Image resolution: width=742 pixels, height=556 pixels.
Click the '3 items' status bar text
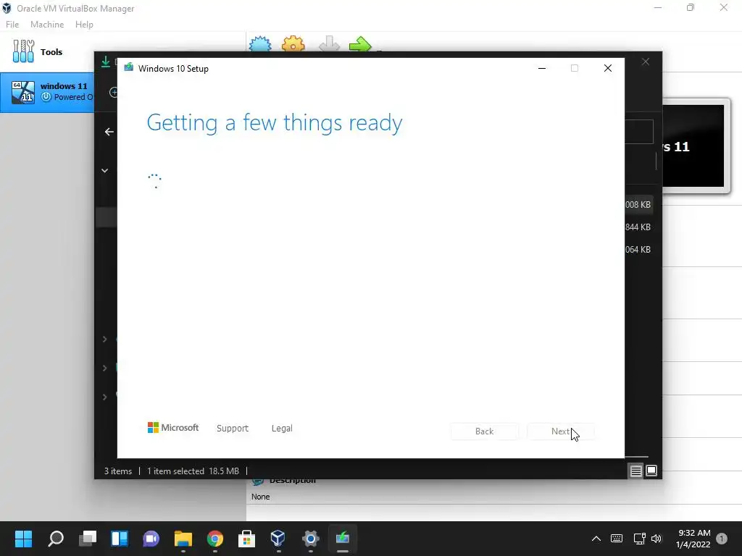tap(118, 471)
